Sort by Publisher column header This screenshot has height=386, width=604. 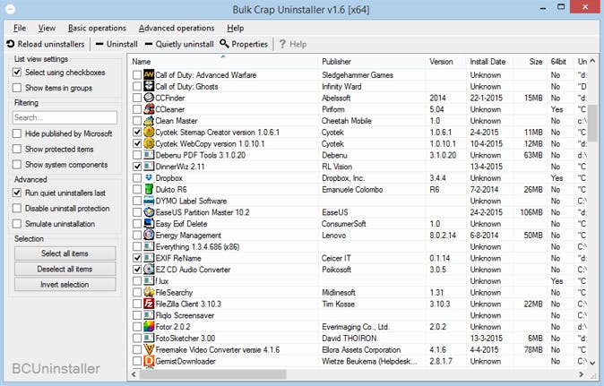pos(372,62)
